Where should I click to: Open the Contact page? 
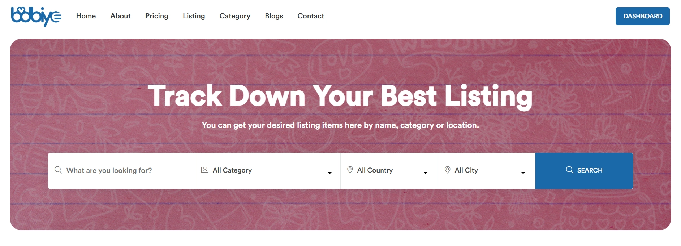tap(311, 16)
